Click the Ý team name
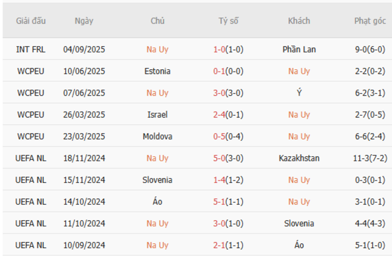Viewport: 392px width, 257px height. (x=299, y=93)
